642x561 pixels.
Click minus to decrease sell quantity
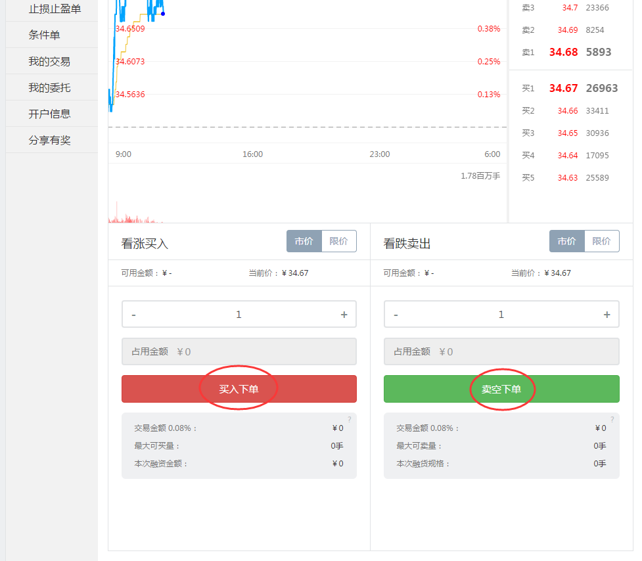tap(396, 314)
